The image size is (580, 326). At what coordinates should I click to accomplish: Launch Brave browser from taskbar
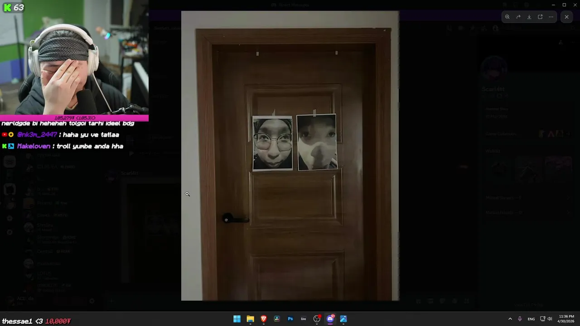[263, 319]
